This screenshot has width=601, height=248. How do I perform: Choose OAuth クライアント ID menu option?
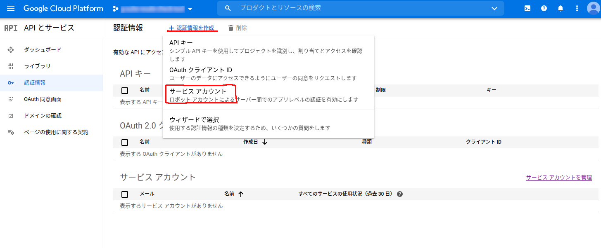click(x=268, y=74)
